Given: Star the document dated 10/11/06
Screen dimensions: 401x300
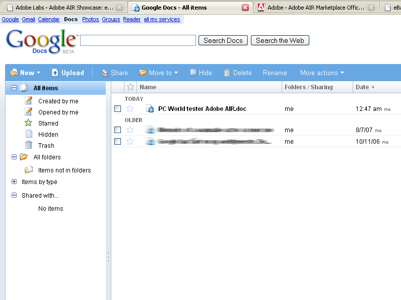Looking at the screenshot, I should coord(130,141).
